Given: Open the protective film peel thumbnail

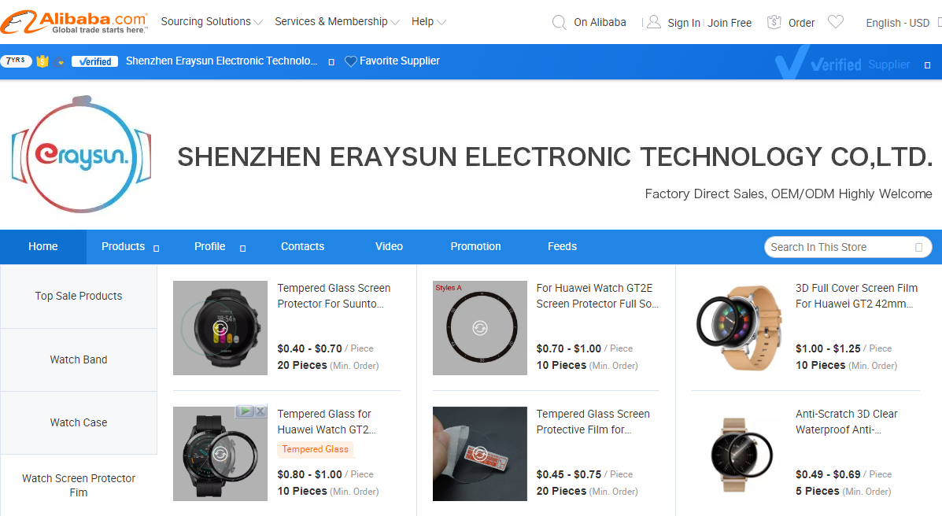Looking at the screenshot, I should [x=480, y=454].
